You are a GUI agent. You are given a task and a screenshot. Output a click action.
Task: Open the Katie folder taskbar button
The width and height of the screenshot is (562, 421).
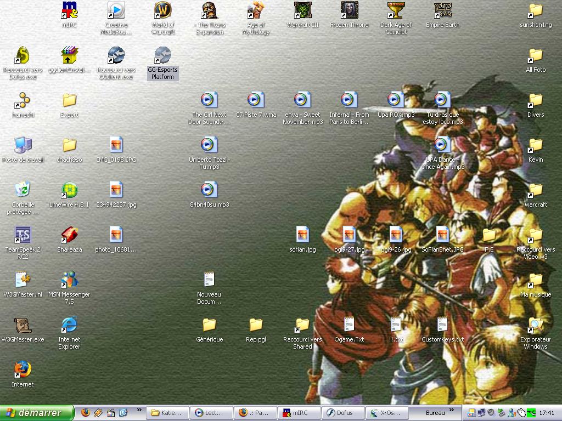click(168, 413)
